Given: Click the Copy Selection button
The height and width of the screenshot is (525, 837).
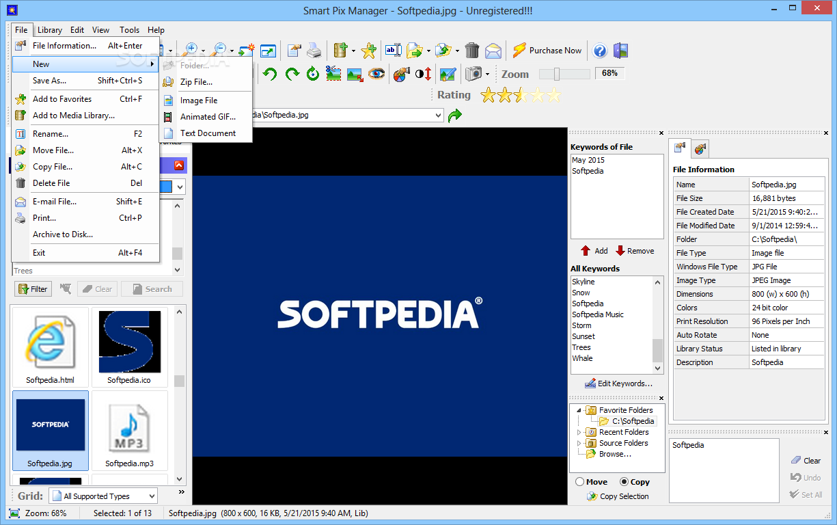Looking at the screenshot, I should pyautogui.click(x=618, y=496).
